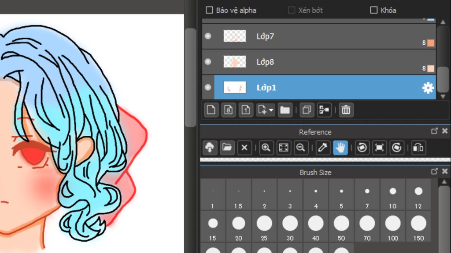The image size is (451, 253).
Task: Select the reference eyedropper tool
Action: pyautogui.click(x=323, y=148)
